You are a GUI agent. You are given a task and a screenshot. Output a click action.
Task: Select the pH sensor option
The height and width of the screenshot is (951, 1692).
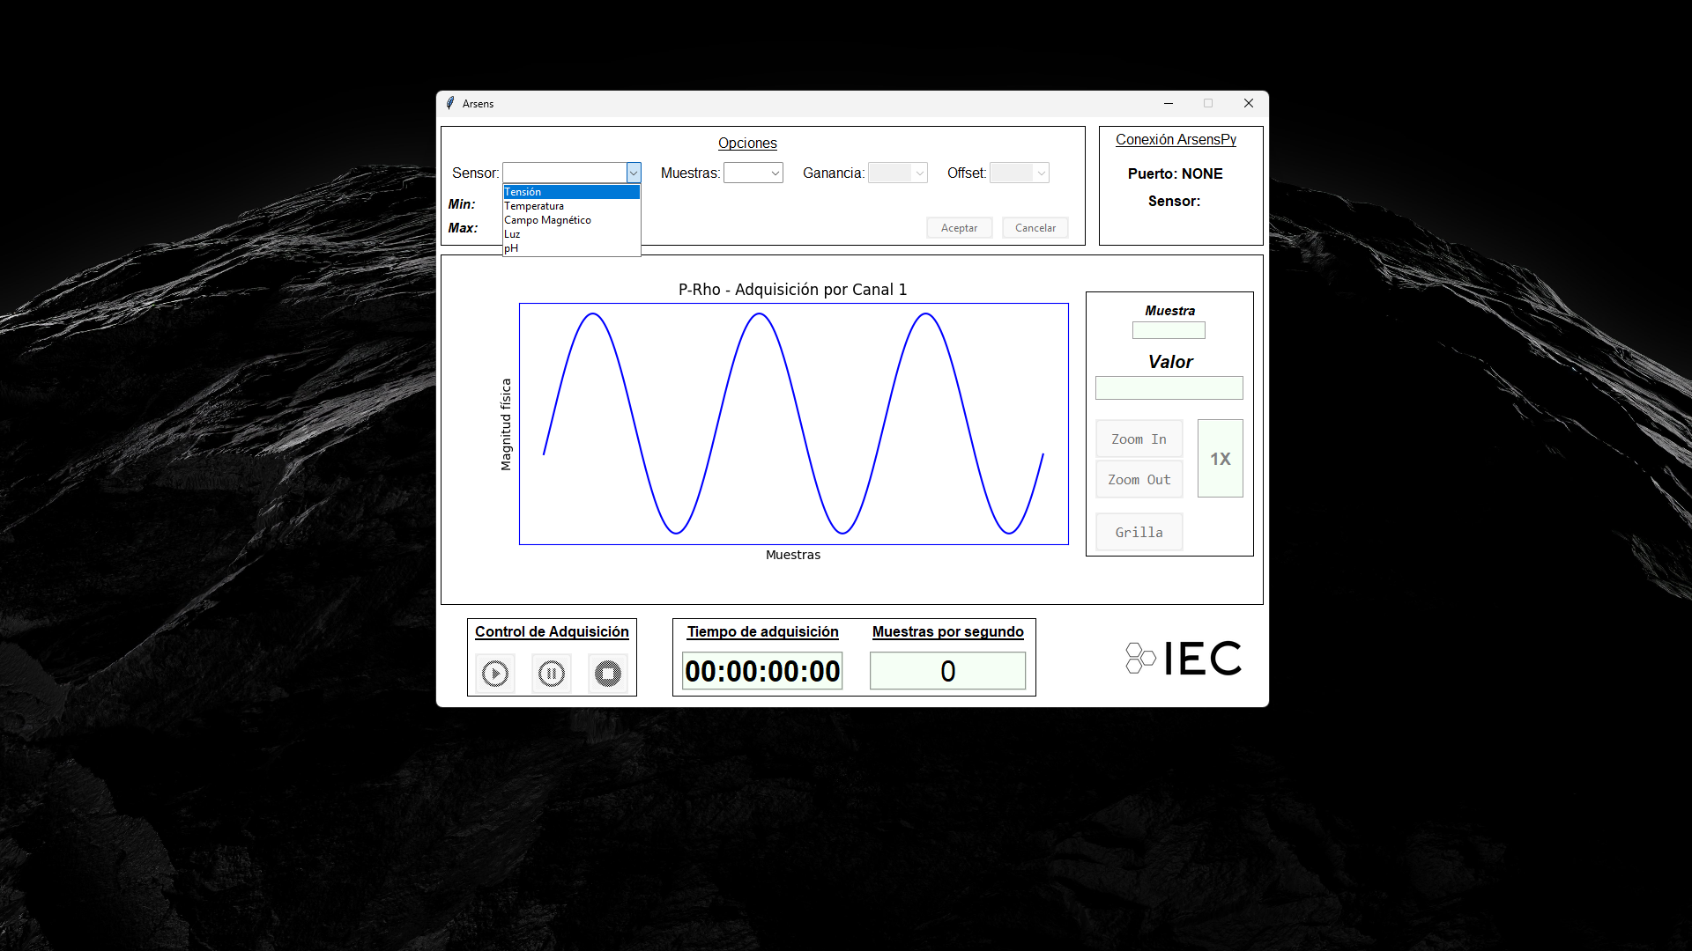point(570,248)
